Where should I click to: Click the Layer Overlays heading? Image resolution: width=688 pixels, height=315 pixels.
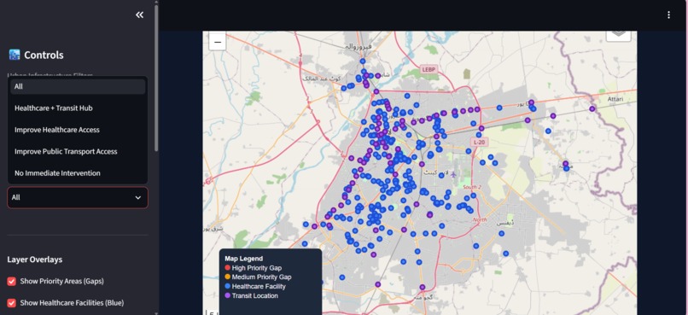(35, 260)
